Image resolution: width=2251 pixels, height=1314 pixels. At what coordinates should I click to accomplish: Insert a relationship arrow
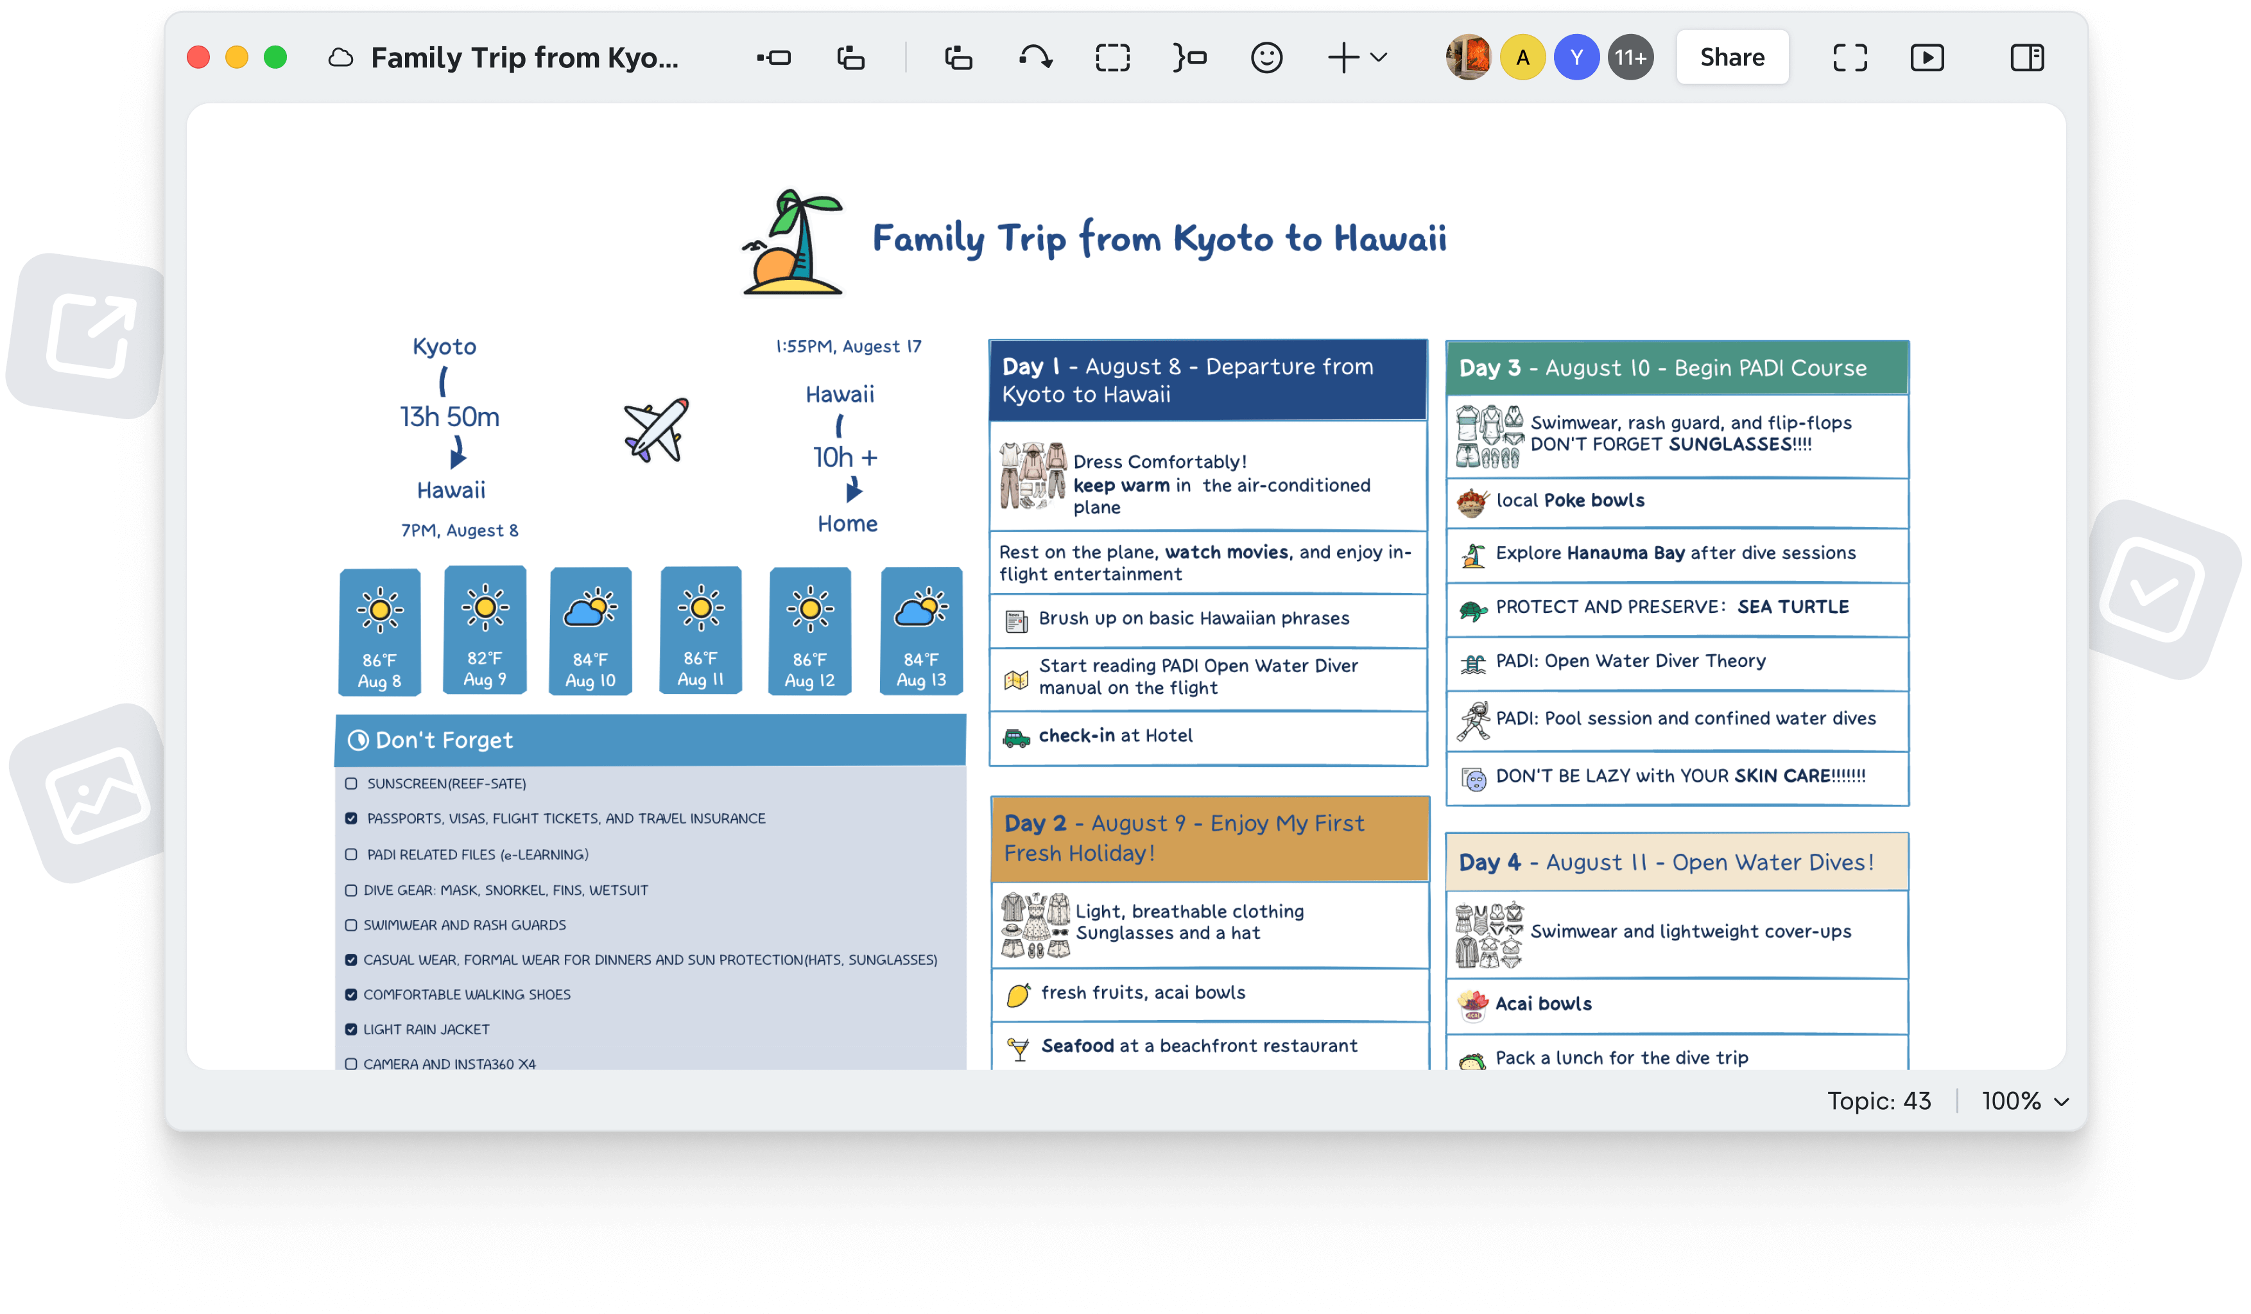(x=1035, y=57)
